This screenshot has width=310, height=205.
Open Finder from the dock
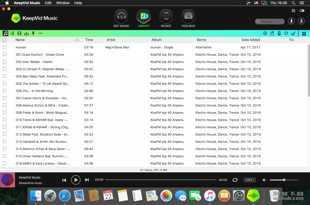tap(36, 195)
